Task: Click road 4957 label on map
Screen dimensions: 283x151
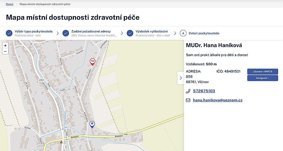Action: coord(41,80)
